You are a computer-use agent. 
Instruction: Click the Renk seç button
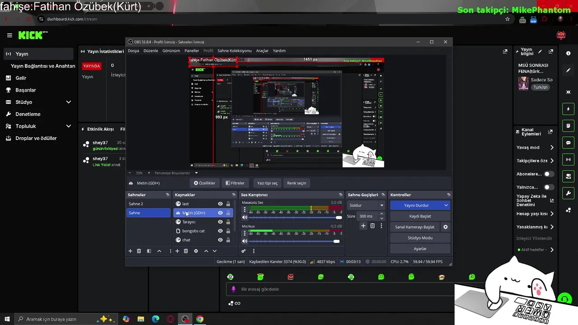pos(297,183)
